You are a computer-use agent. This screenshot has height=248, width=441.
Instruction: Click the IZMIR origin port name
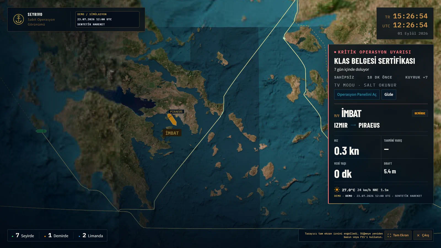pyautogui.click(x=341, y=125)
